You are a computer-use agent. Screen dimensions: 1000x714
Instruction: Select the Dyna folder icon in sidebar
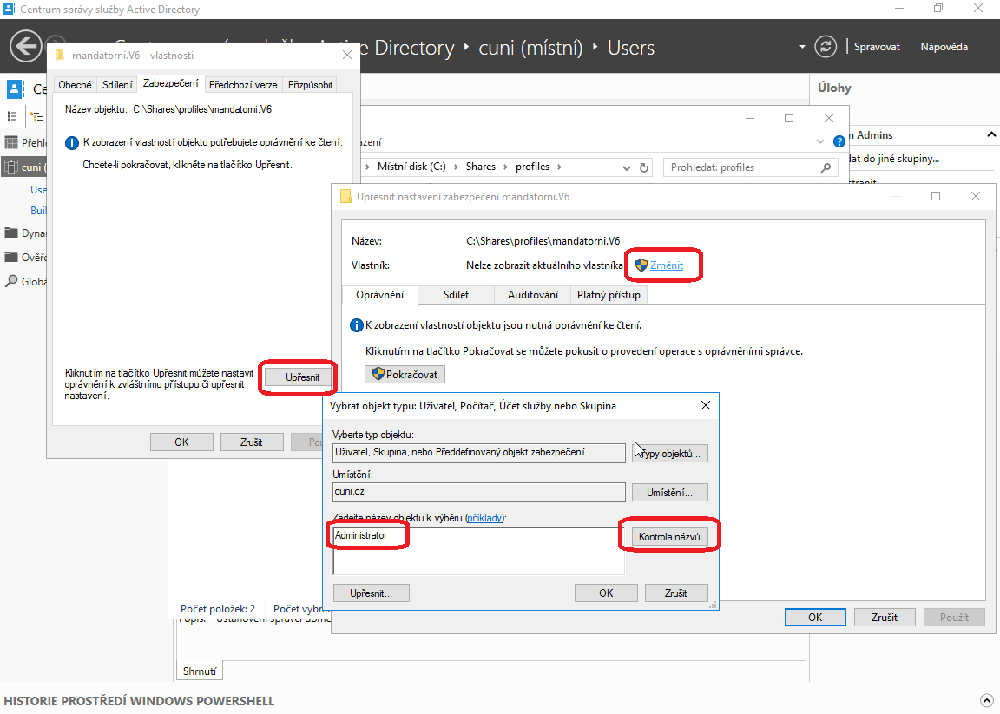coord(12,233)
